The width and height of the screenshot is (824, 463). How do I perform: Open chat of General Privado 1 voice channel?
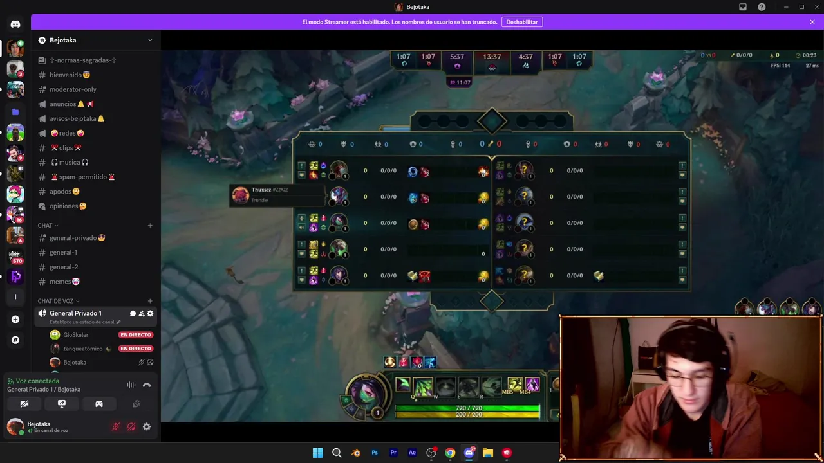(x=133, y=313)
